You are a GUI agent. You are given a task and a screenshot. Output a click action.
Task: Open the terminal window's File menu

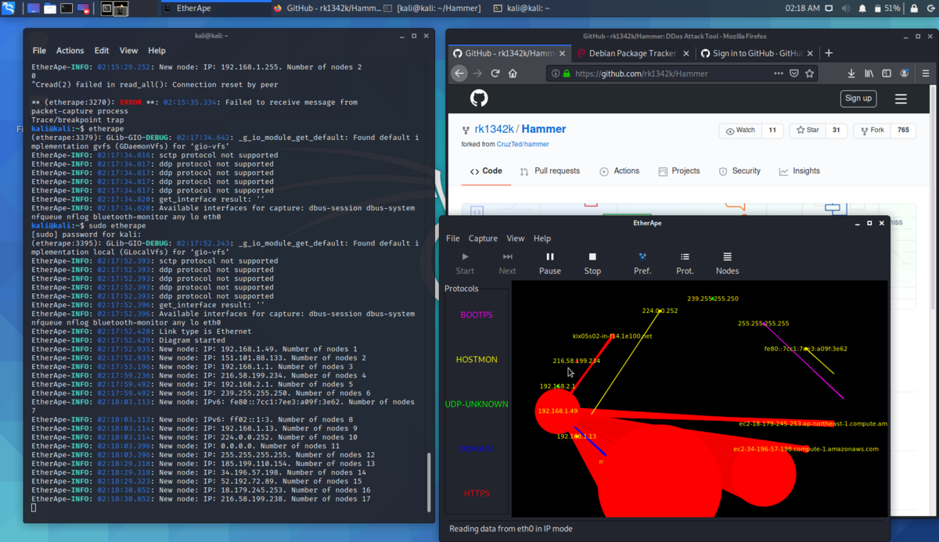pyautogui.click(x=39, y=51)
